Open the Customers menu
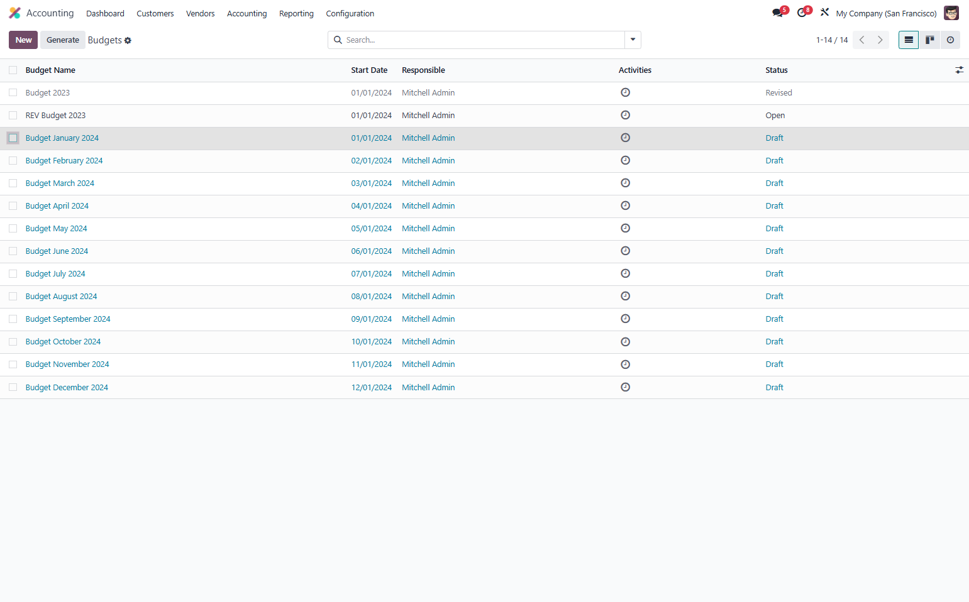Screen dimensions: 969x602 pos(155,13)
